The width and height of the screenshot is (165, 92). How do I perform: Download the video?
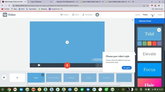pos(87,15)
